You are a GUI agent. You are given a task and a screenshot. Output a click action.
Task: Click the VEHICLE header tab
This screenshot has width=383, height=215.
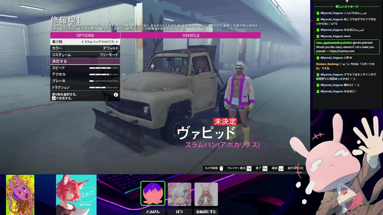point(191,35)
